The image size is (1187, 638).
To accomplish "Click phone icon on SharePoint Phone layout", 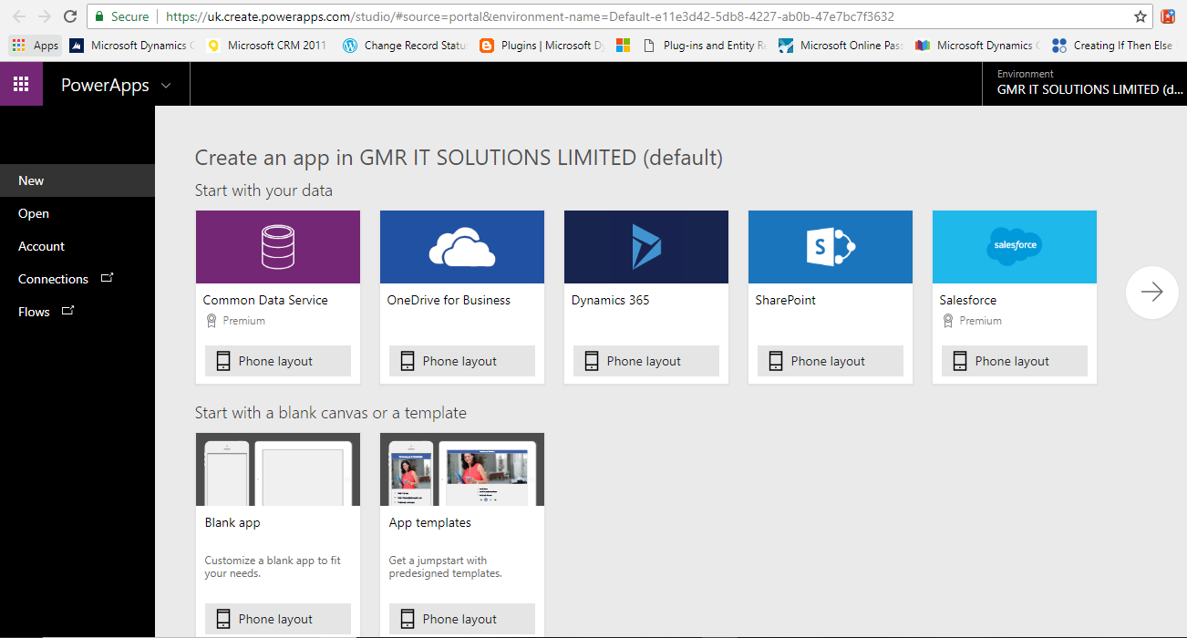I will click(x=776, y=361).
